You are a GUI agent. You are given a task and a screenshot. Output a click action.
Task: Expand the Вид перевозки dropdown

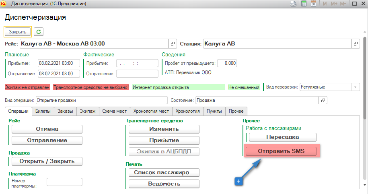(356, 87)
